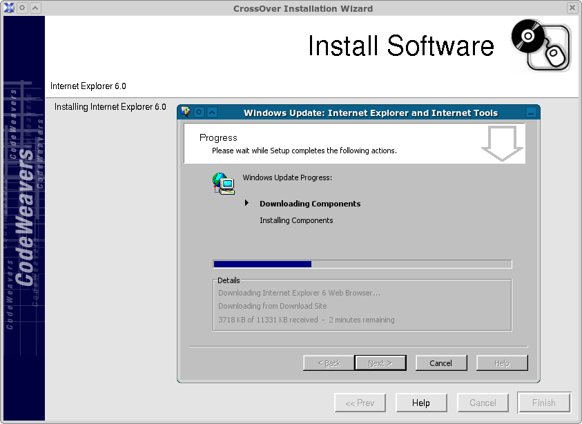
Task: Click the 'Internet Explorer 6.0' heading text
Action: (88, 86)
